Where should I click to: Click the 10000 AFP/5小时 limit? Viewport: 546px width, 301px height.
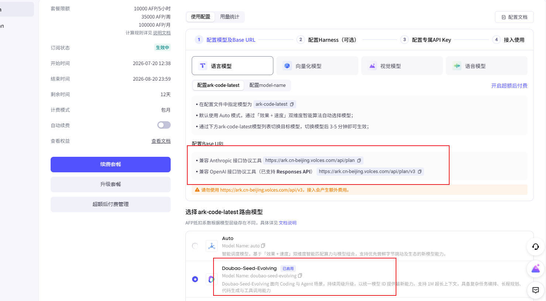click(x=152, y=9)
